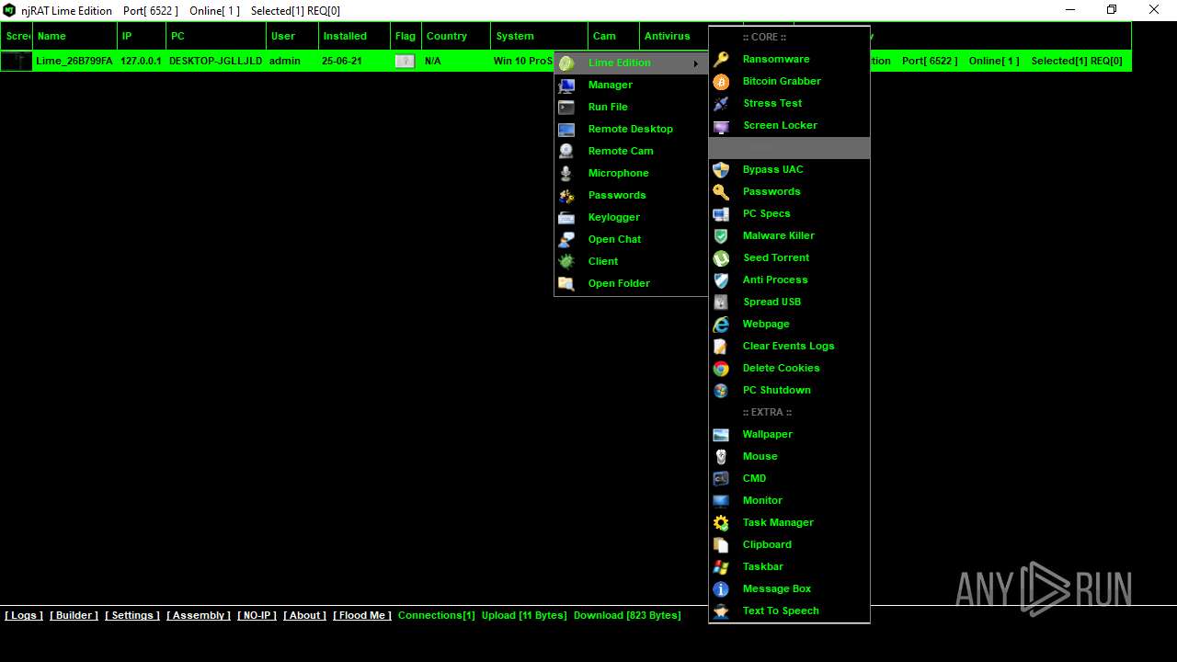Click the Task Manager gear icon
Image resolution: width=1177 pixels, height=662 pixels.
click(722, 522)
